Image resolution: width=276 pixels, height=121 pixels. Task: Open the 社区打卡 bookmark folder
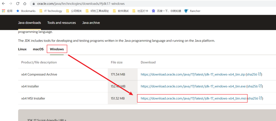tap(140, 11)
